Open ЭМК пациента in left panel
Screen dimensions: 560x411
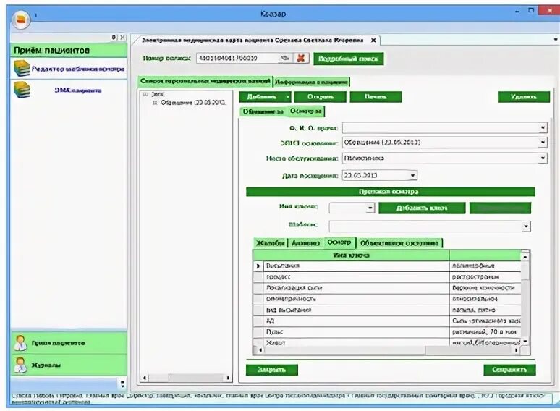coord(69,90)
